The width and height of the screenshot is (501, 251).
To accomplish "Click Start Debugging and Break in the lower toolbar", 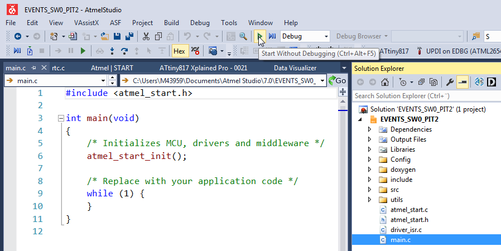I will (17, 51).
